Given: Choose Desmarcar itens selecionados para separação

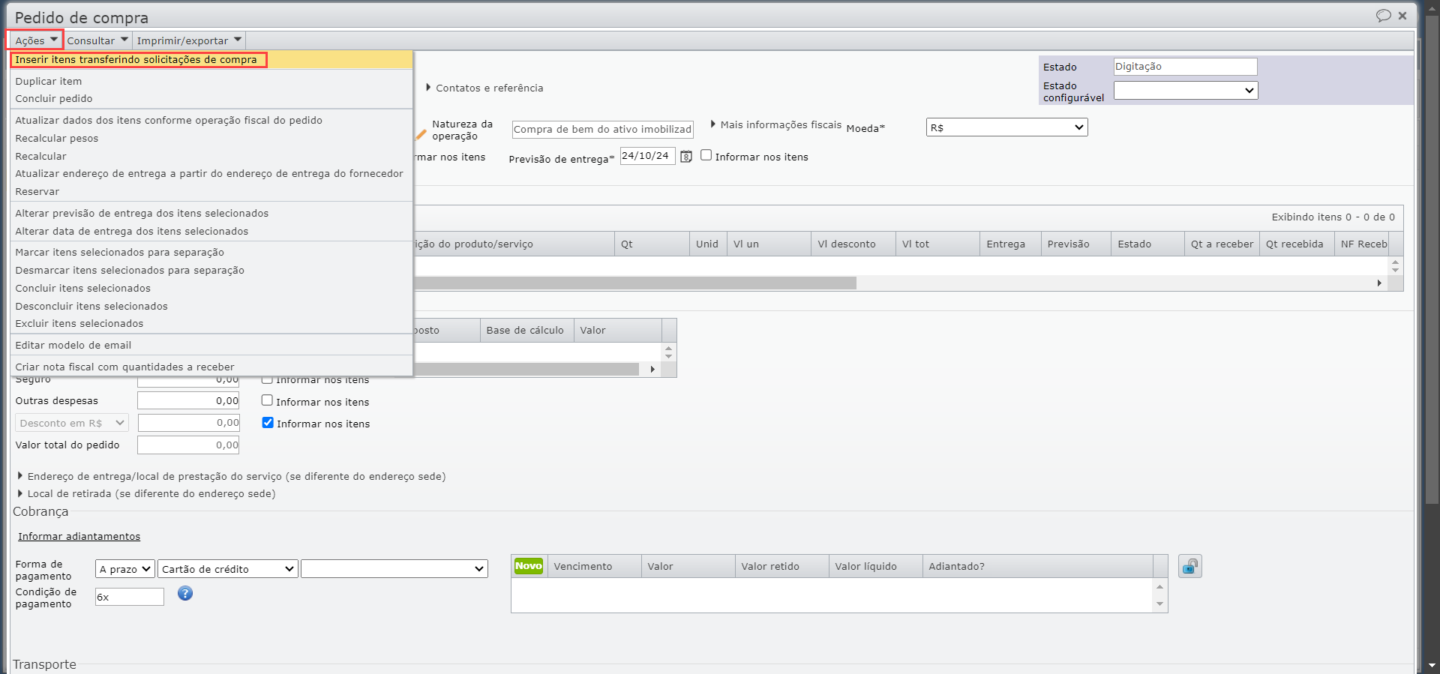Looking at the screenshot, I should pyautogui.click(x=211, y=271).
